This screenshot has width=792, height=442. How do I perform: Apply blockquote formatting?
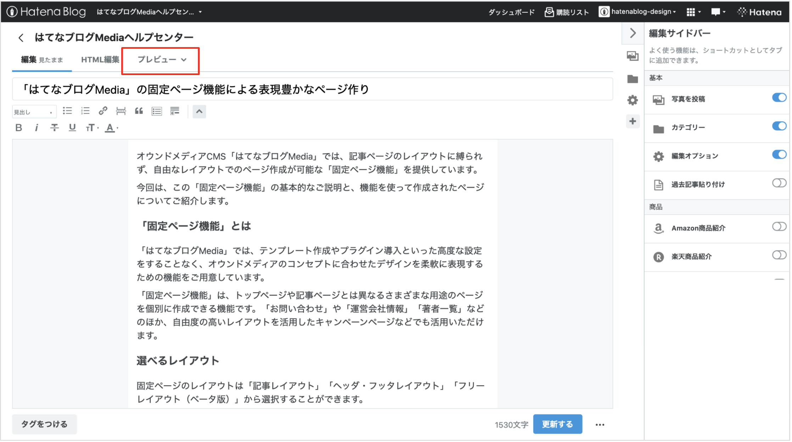tap(139, 111)
